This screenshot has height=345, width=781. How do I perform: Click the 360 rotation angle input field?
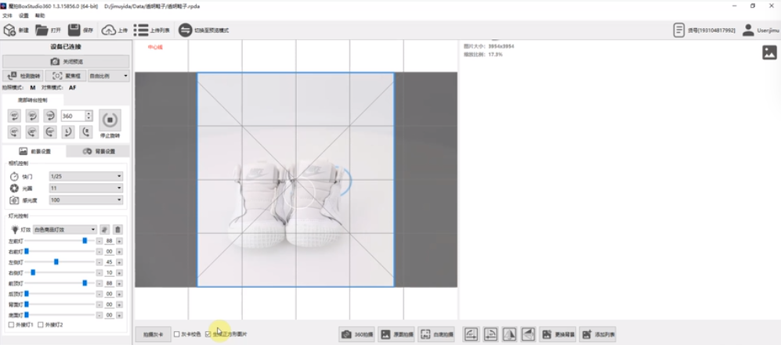(73, 116)
